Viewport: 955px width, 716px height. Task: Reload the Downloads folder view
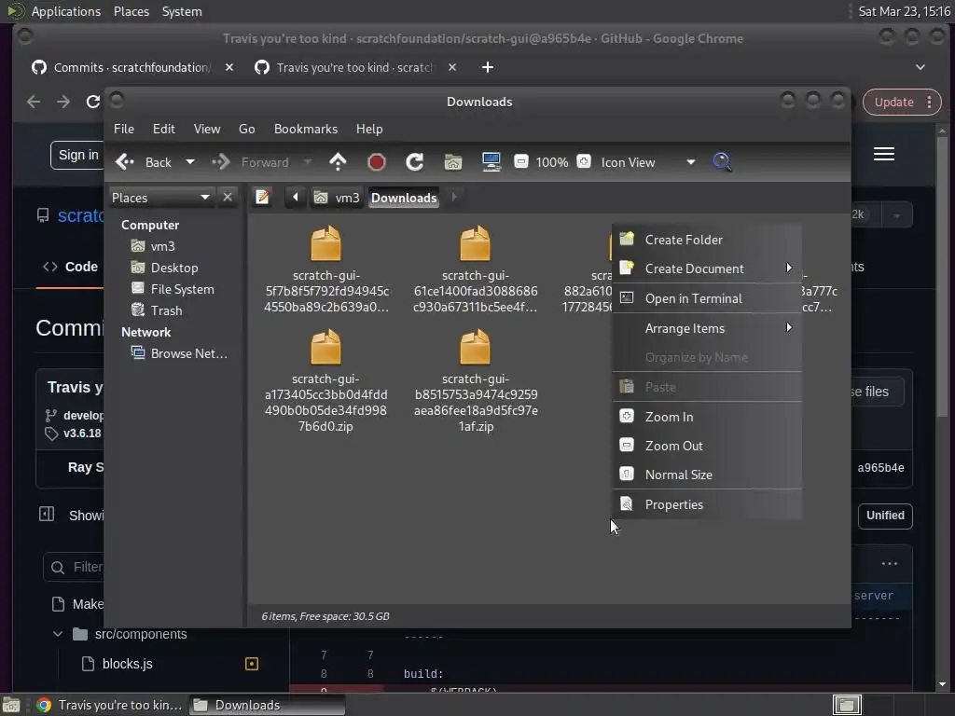point(415,162)
